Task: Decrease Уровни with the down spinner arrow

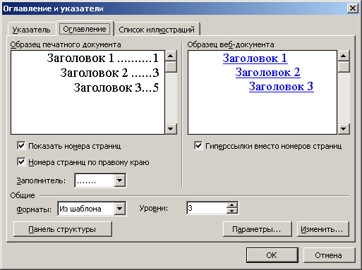Action: point(232,211)
